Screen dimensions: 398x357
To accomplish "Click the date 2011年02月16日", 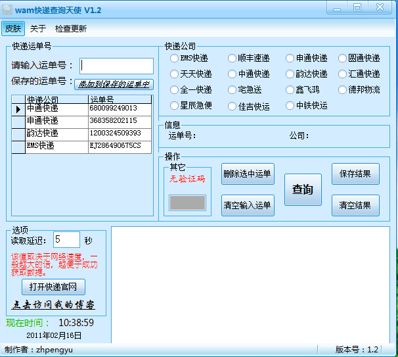I will pyautogui.click(x=54, y=335).
